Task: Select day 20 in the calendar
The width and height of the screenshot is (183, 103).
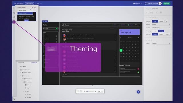Action: (x=127, y=54)
